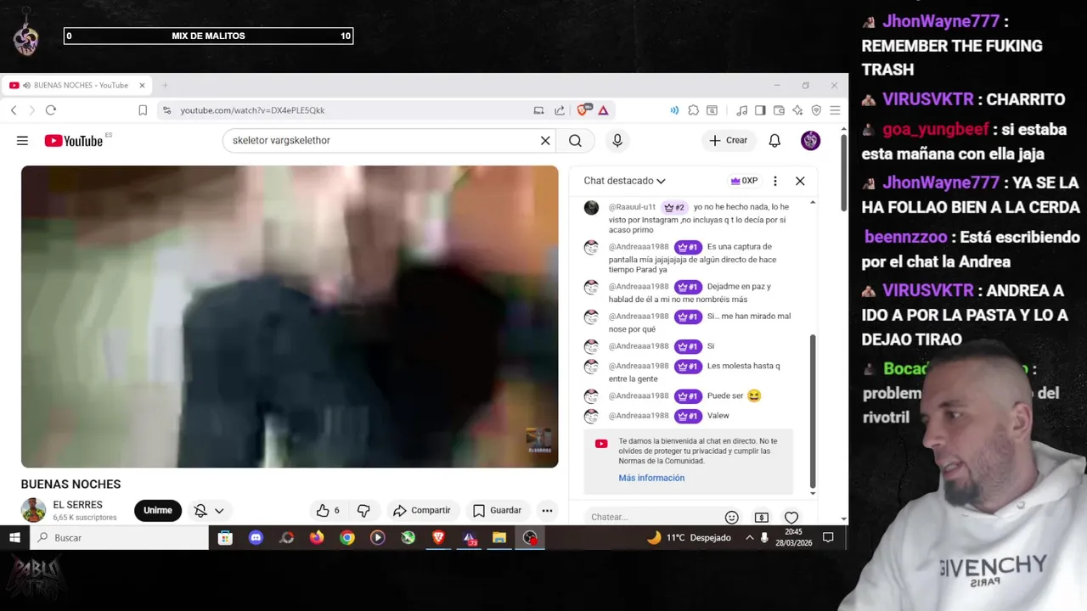Screen dimensions: 1087x611
Task: Open Brave Rewards triangle icon
Action: tap(603, 110)
